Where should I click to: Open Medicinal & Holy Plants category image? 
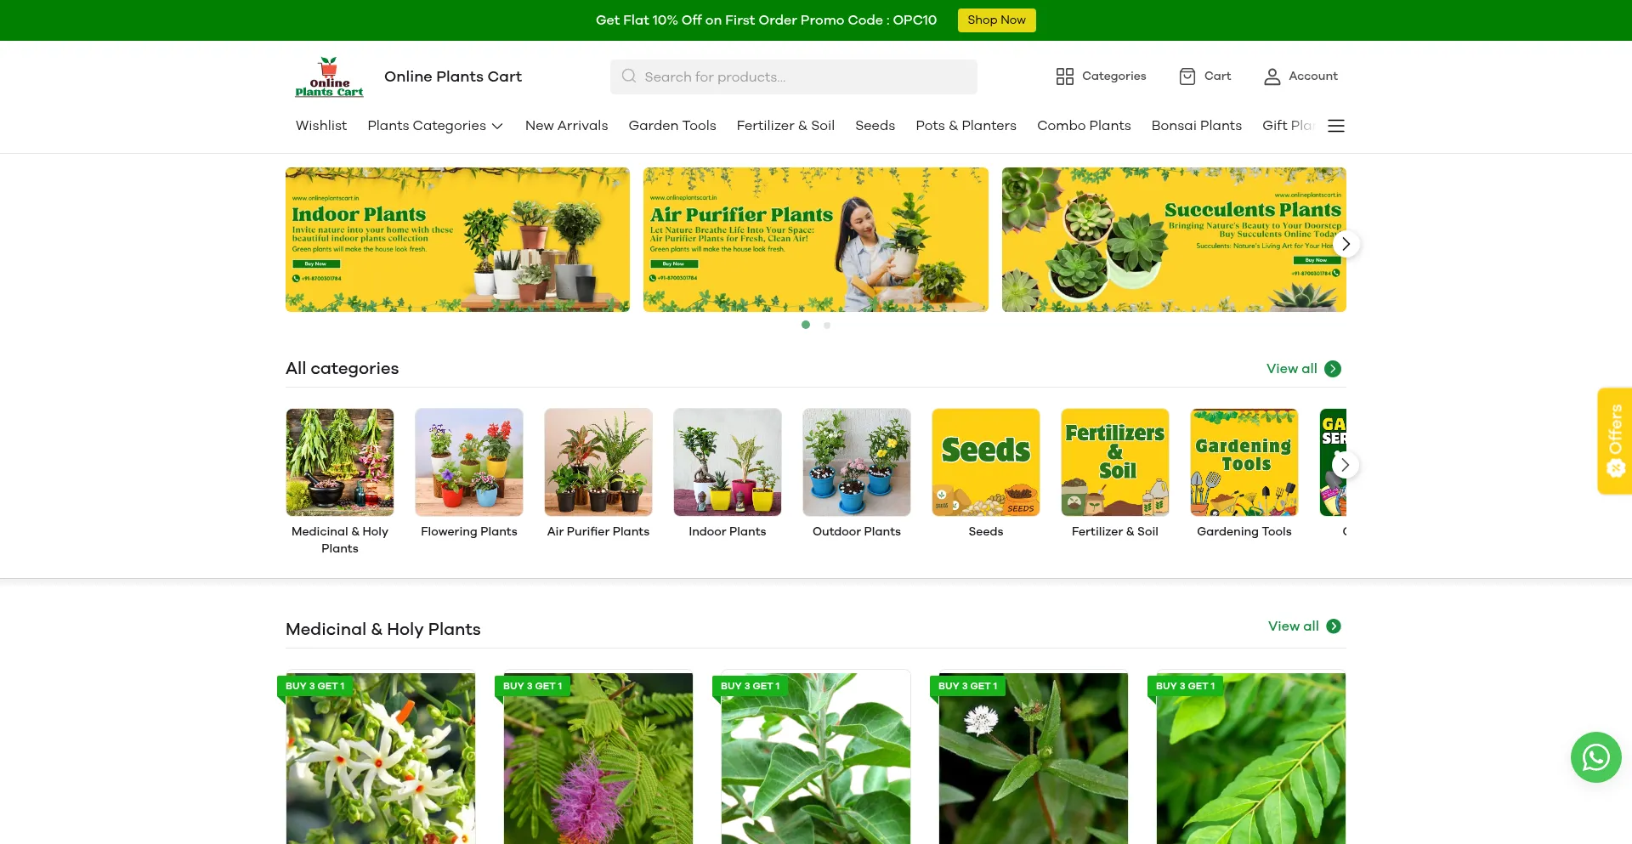pos(340,462)
